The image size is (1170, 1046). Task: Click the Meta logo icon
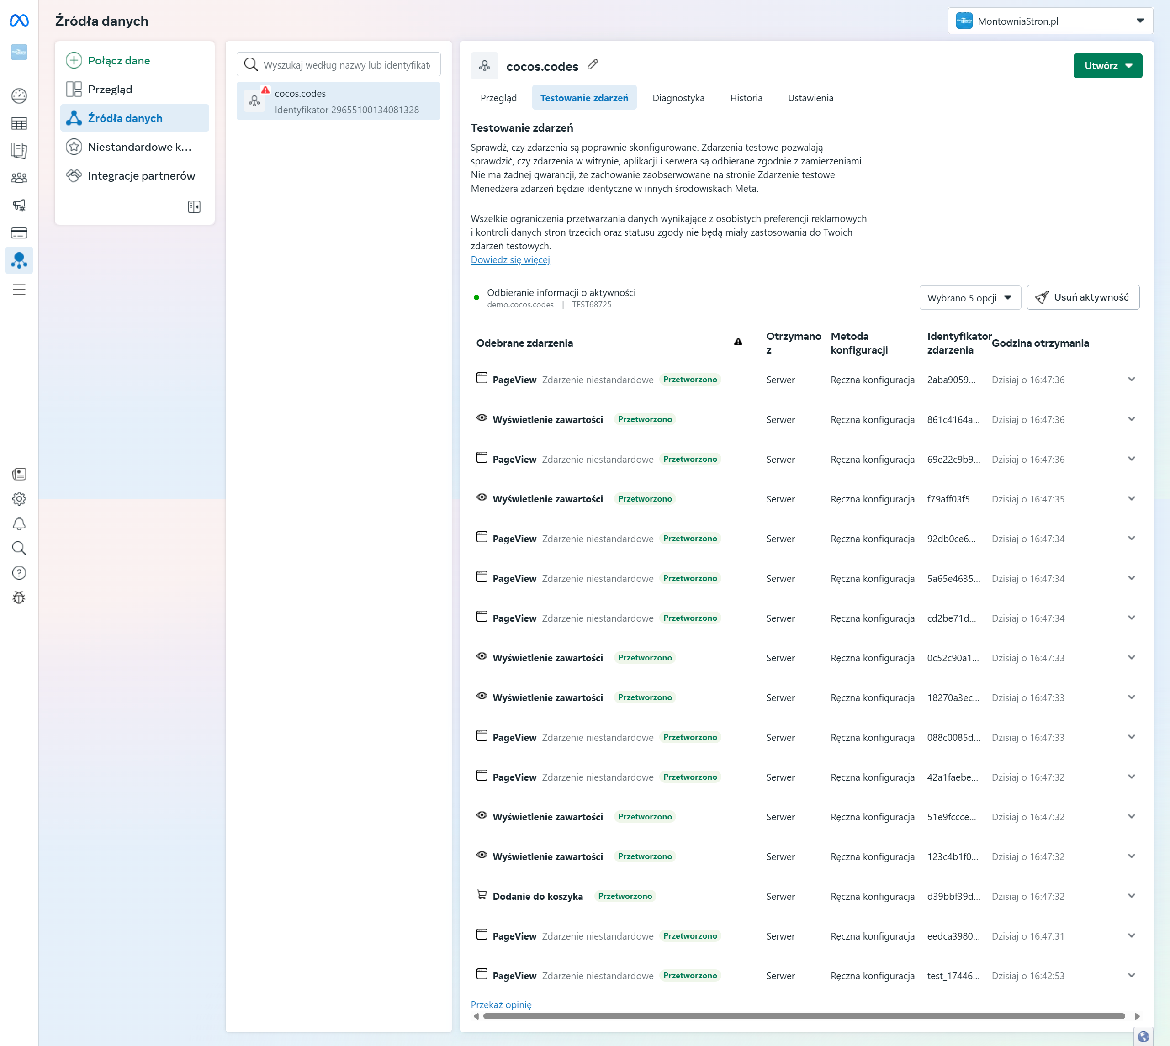coord(19,21)
